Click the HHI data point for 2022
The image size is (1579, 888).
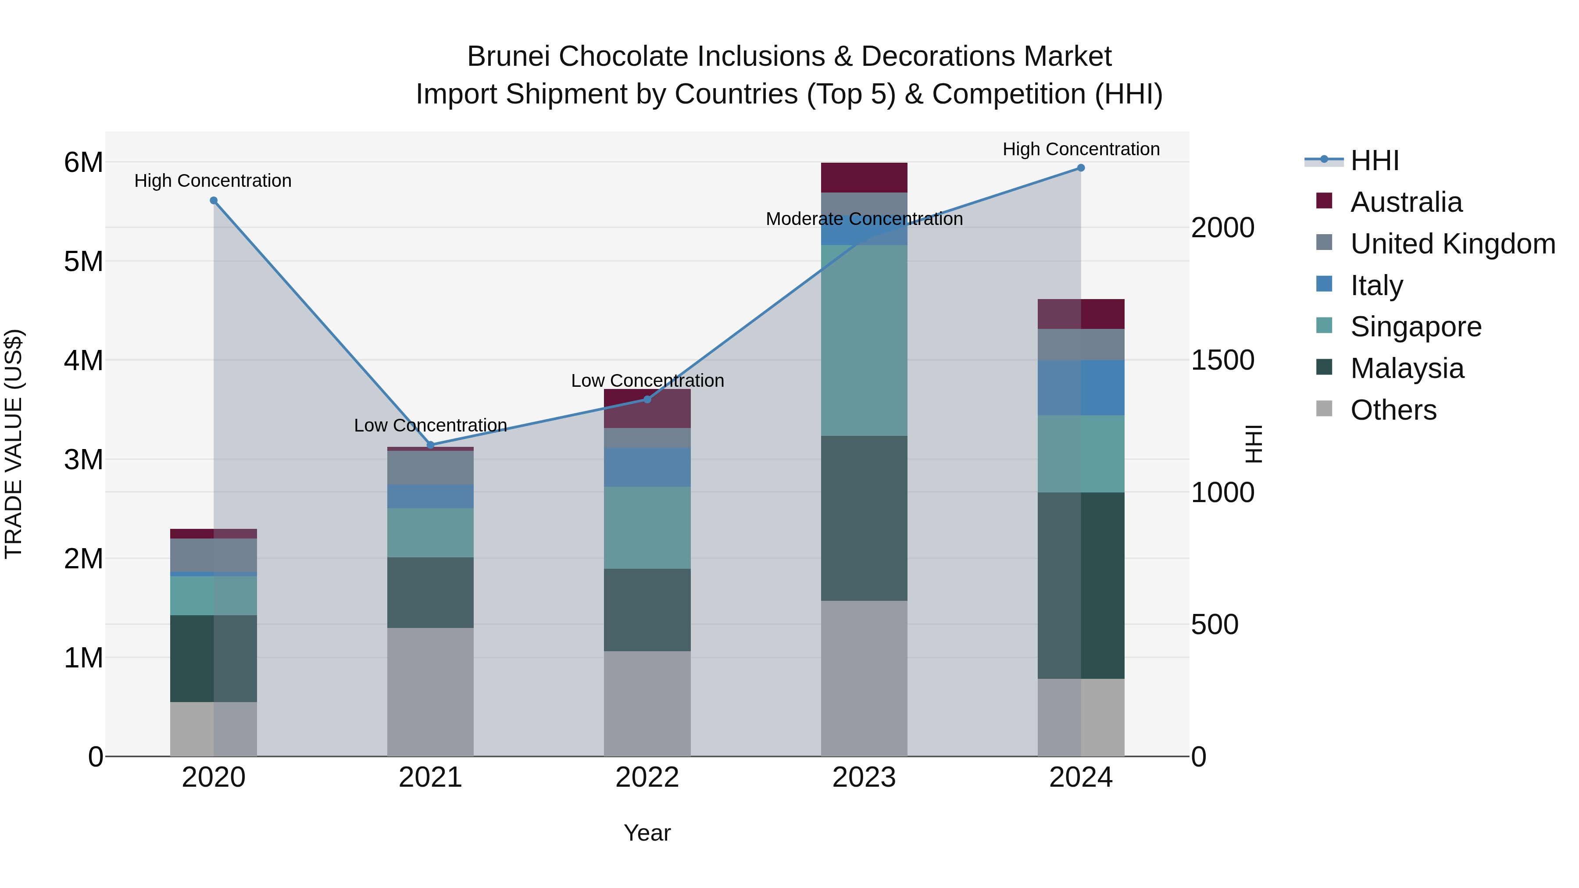(647, 399)
